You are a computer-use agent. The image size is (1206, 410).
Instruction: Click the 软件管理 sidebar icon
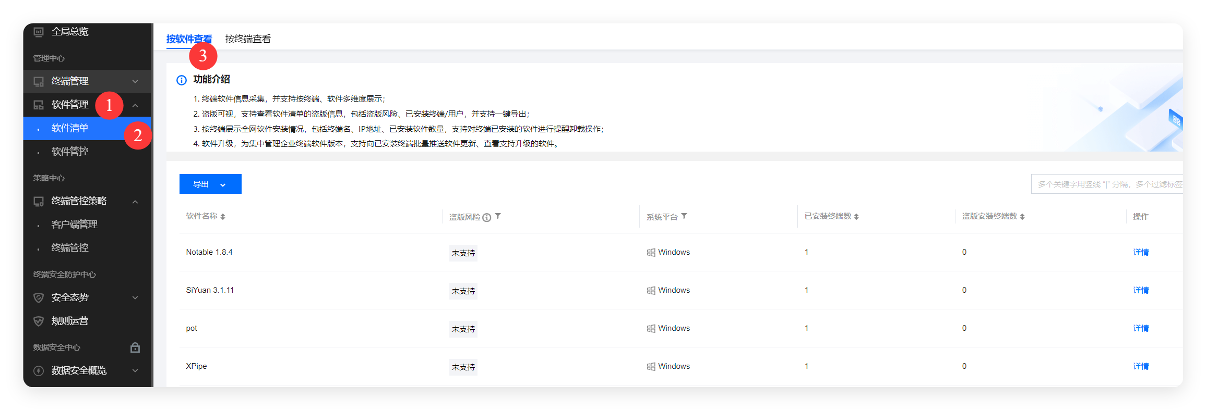point(39,105)
